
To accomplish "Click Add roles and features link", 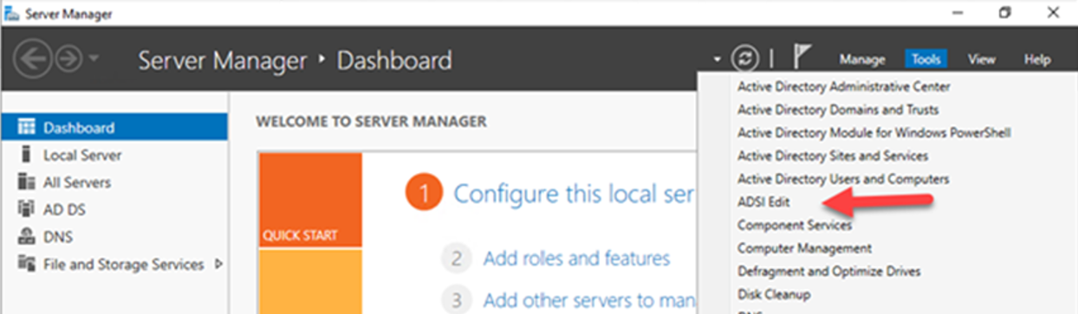I will coord(576,258).
